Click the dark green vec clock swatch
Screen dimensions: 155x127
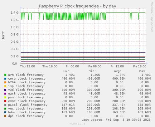5,109
